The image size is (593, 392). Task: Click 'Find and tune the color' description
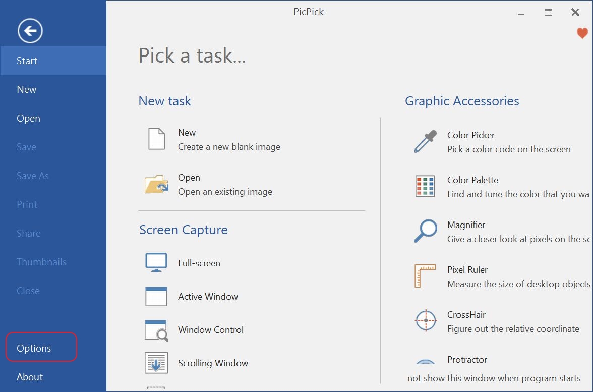pos(518,195)
